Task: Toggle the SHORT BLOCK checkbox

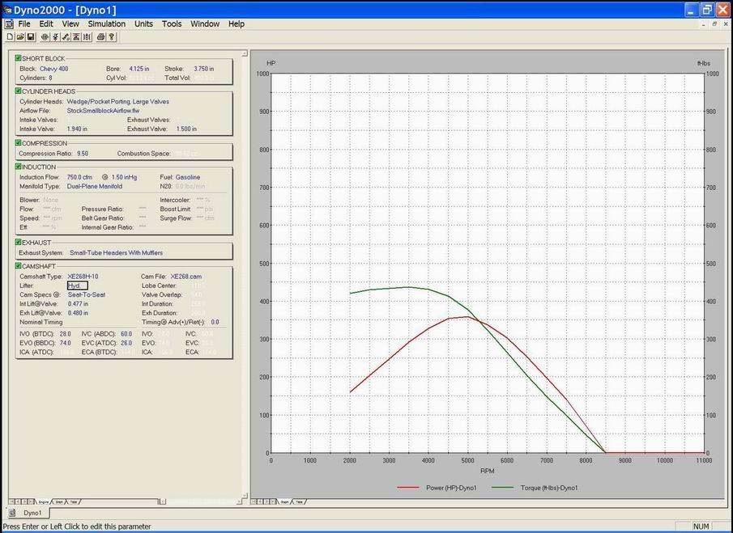Action: [18, 58]
